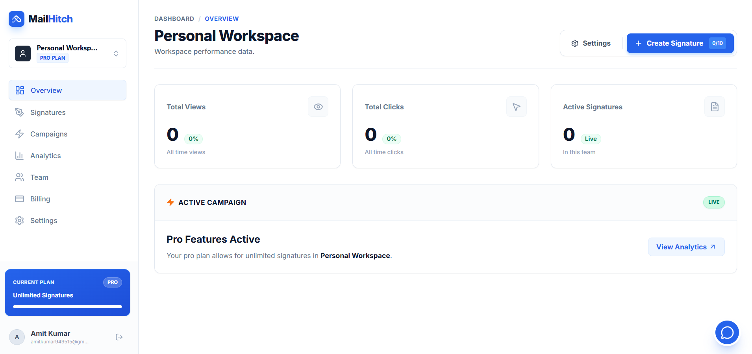The width and height of the screenshot is (752, 354).
Task: Click the MailHitch logo icon
Action: click(16, 18)
